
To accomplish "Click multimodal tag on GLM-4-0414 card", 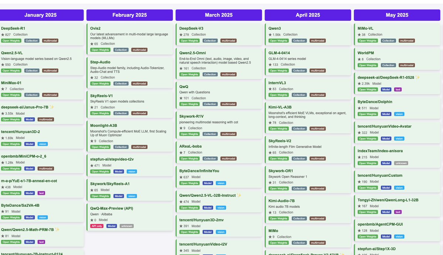I will click(317, 70).
